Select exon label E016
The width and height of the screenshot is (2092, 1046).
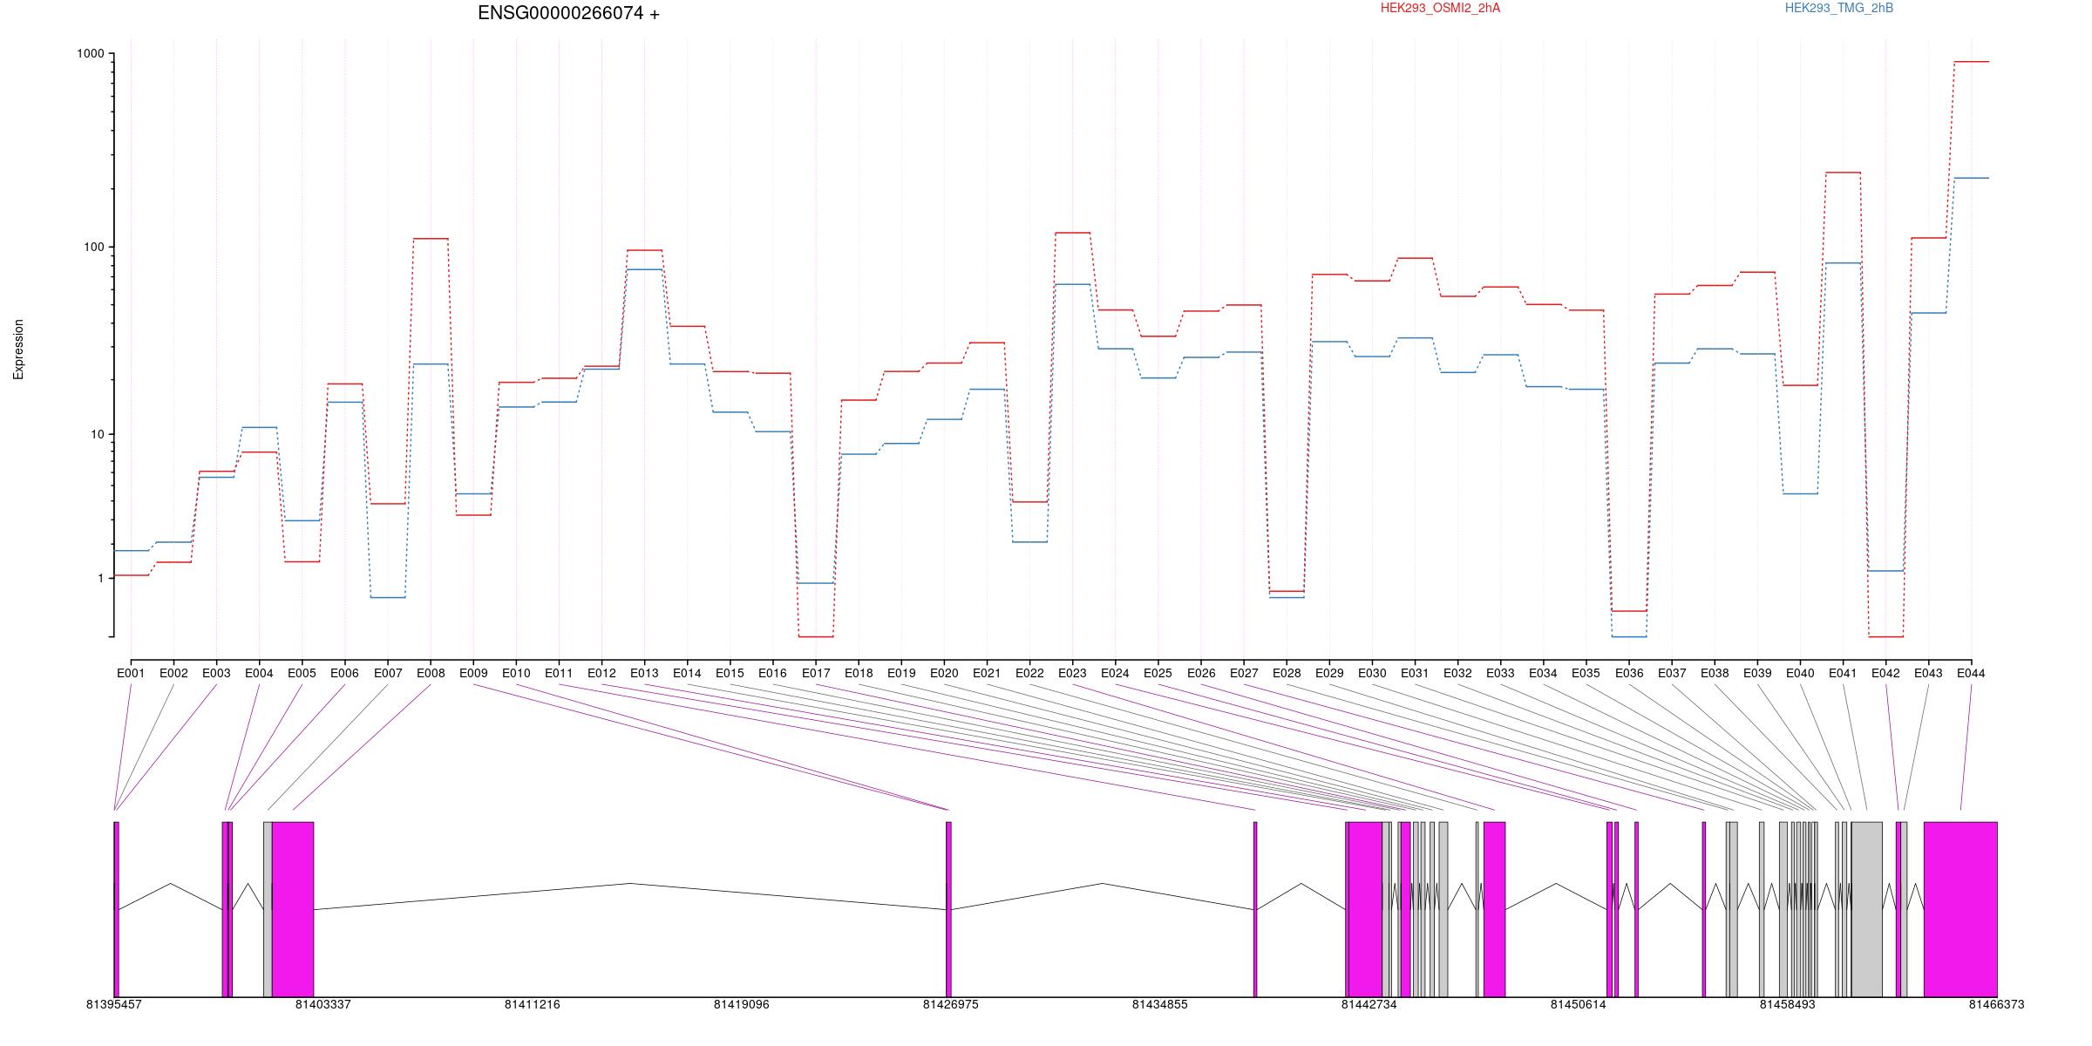(x=772, y=673)
